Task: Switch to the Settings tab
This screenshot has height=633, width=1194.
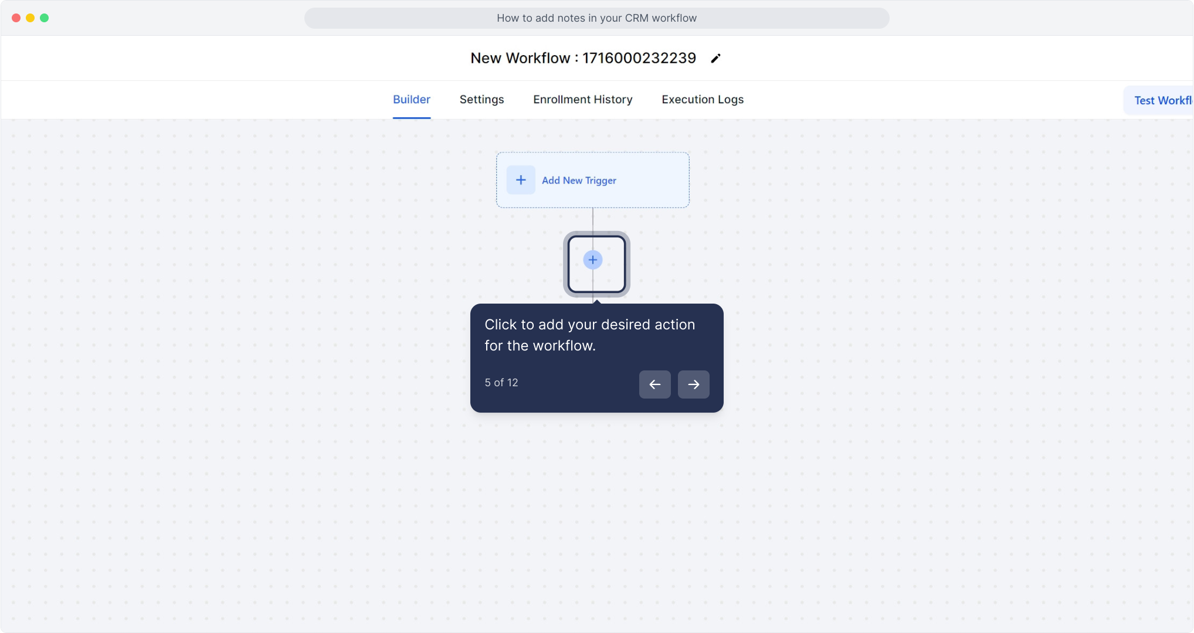Action: (482, 100)
